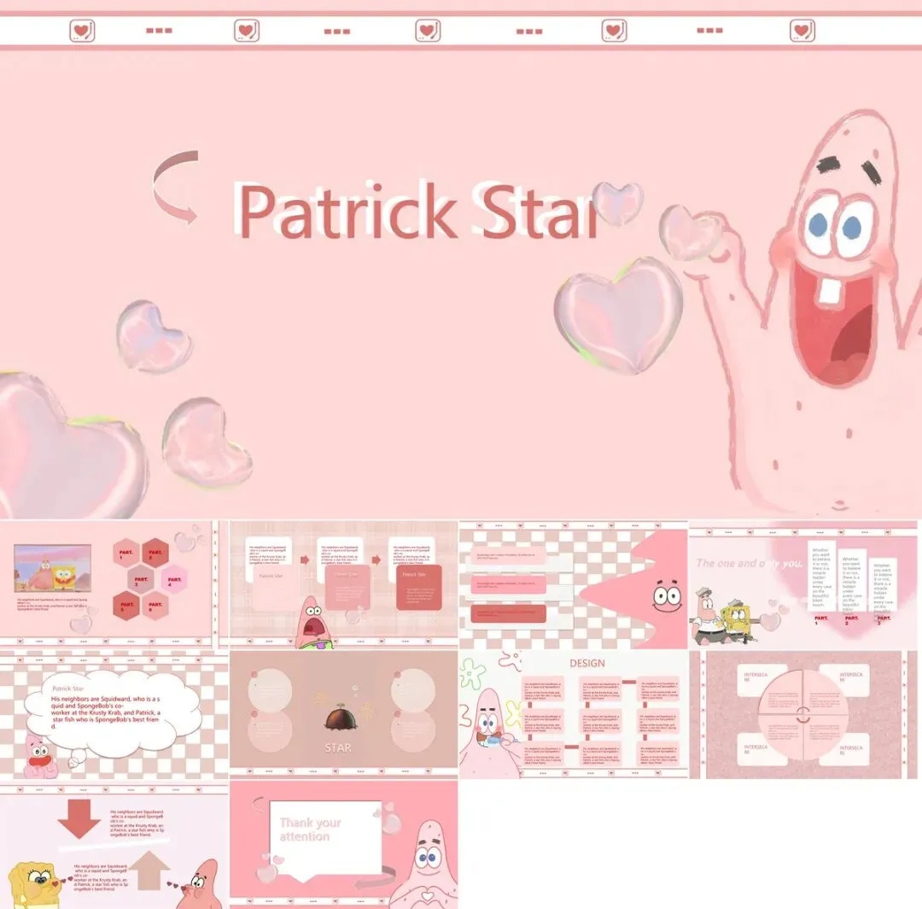Open the cloud speech bubble slide thumbnail
The width and height of the screenshot is (922, 909).
pos(114,714)
